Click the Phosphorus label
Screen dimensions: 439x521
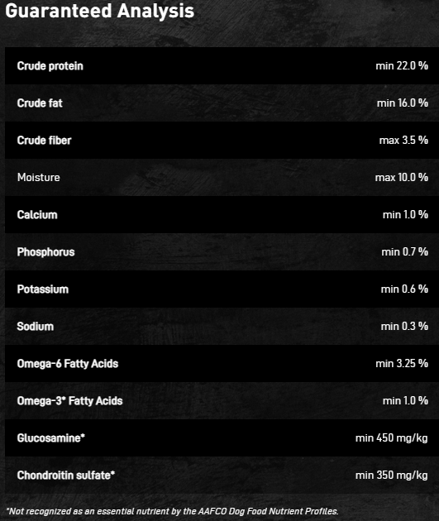[45, 252]
